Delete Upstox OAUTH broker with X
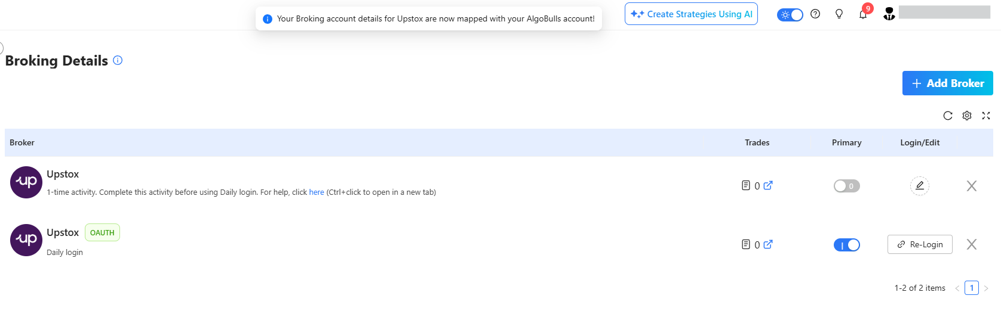This screenshot has width=1001, height=314. pos(972,244)
